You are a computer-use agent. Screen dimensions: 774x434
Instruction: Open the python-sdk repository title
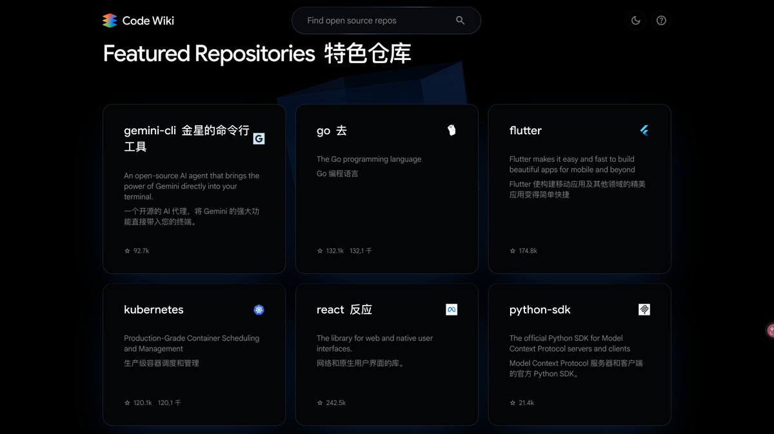(x=540, y=310)
